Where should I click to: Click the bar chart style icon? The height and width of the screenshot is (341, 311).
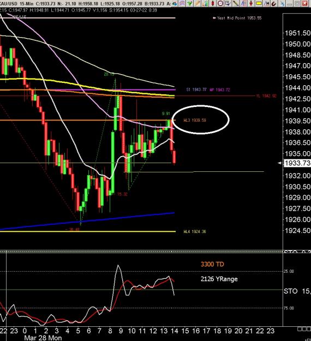coord(205,3)
